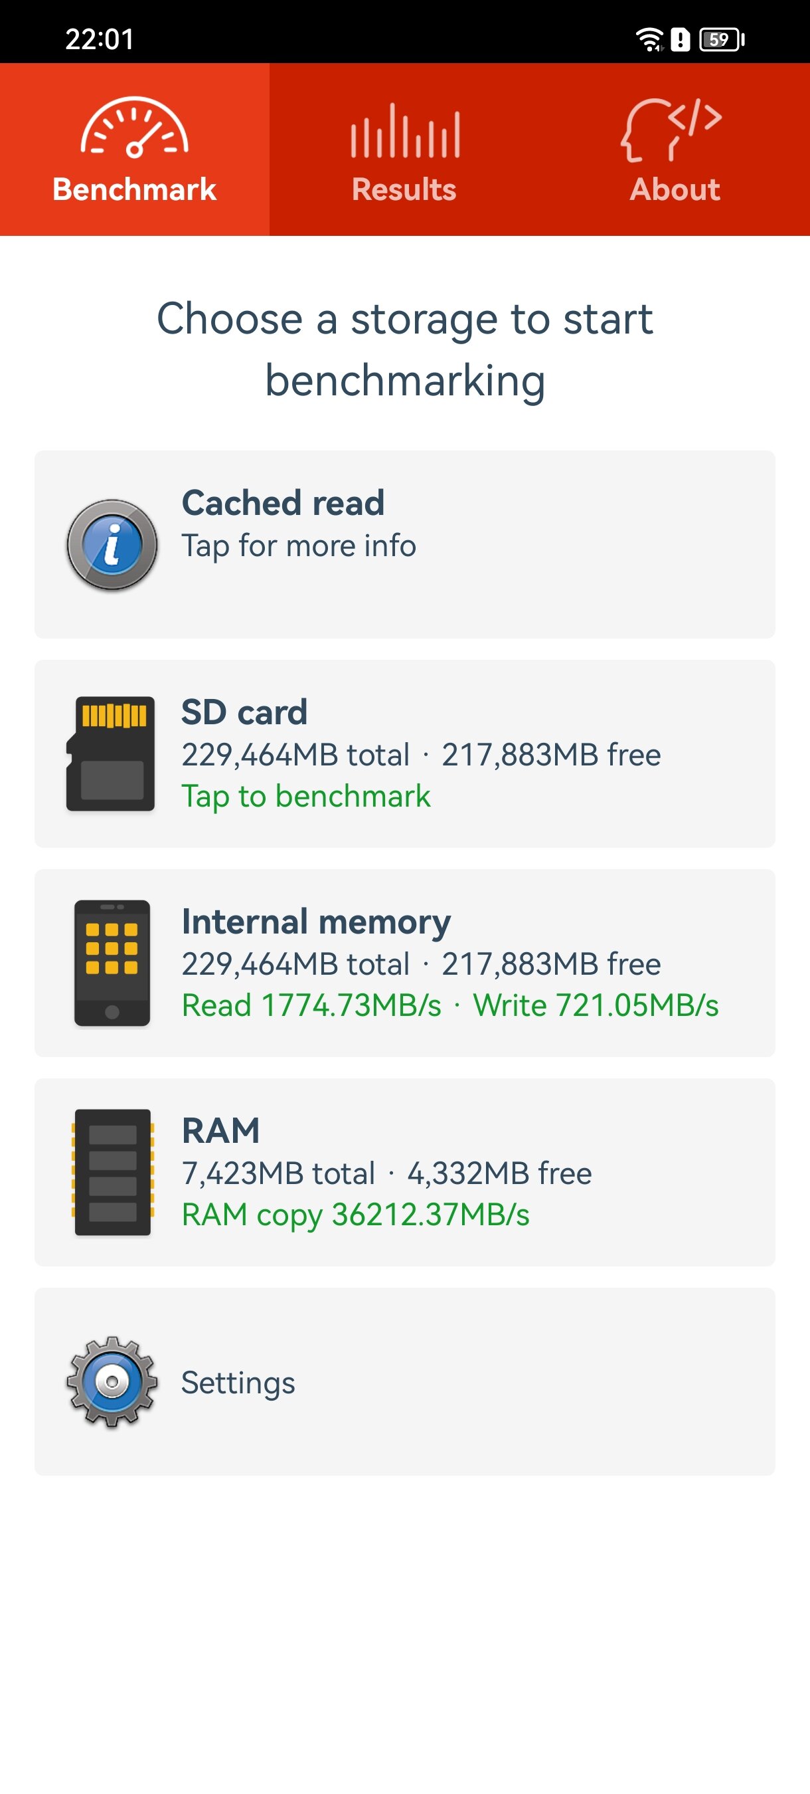Open the Settings entry
This screenshot has height=1794, width=810.
(x=238, y=1383)
